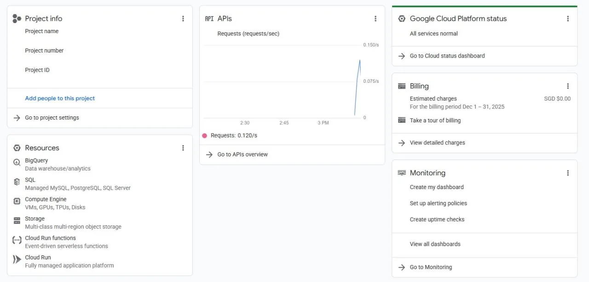Click the Project ID label

[x=37, y=70]
